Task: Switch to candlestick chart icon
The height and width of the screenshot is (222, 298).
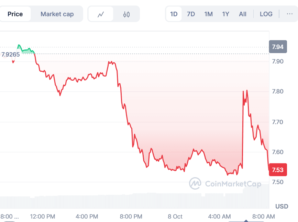Action: (x=126, y=14)
